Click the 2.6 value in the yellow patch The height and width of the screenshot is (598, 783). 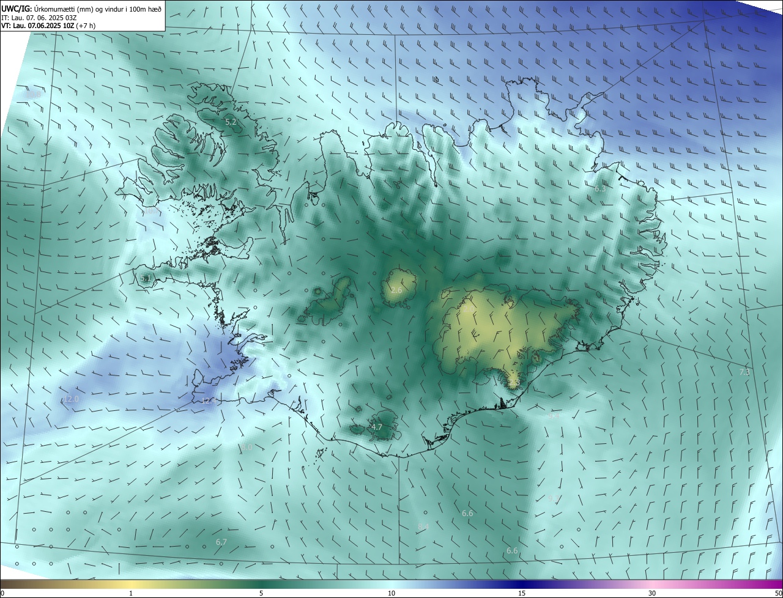click(396, 290)
